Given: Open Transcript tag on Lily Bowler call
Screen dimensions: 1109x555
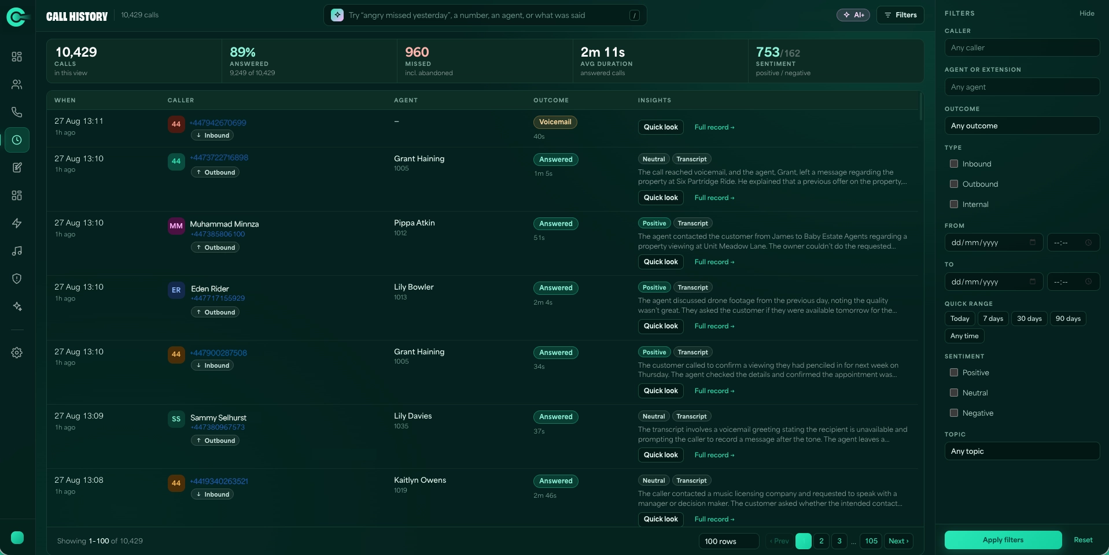Looking at the screenshot, I should 692,287.
